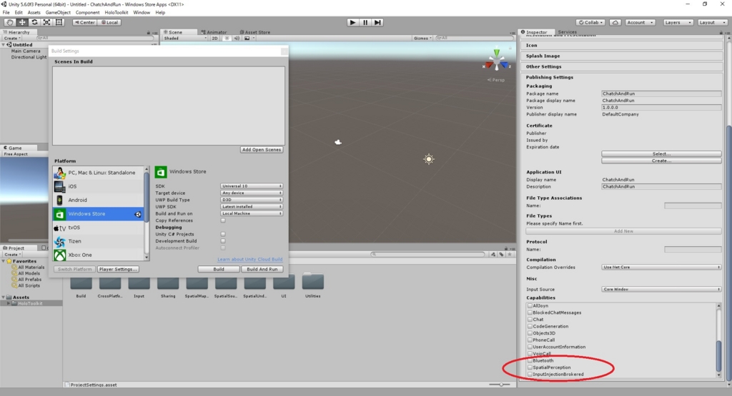
Task: Check the InputInjectionBrokered capability
Action: (x=530, y=374)
